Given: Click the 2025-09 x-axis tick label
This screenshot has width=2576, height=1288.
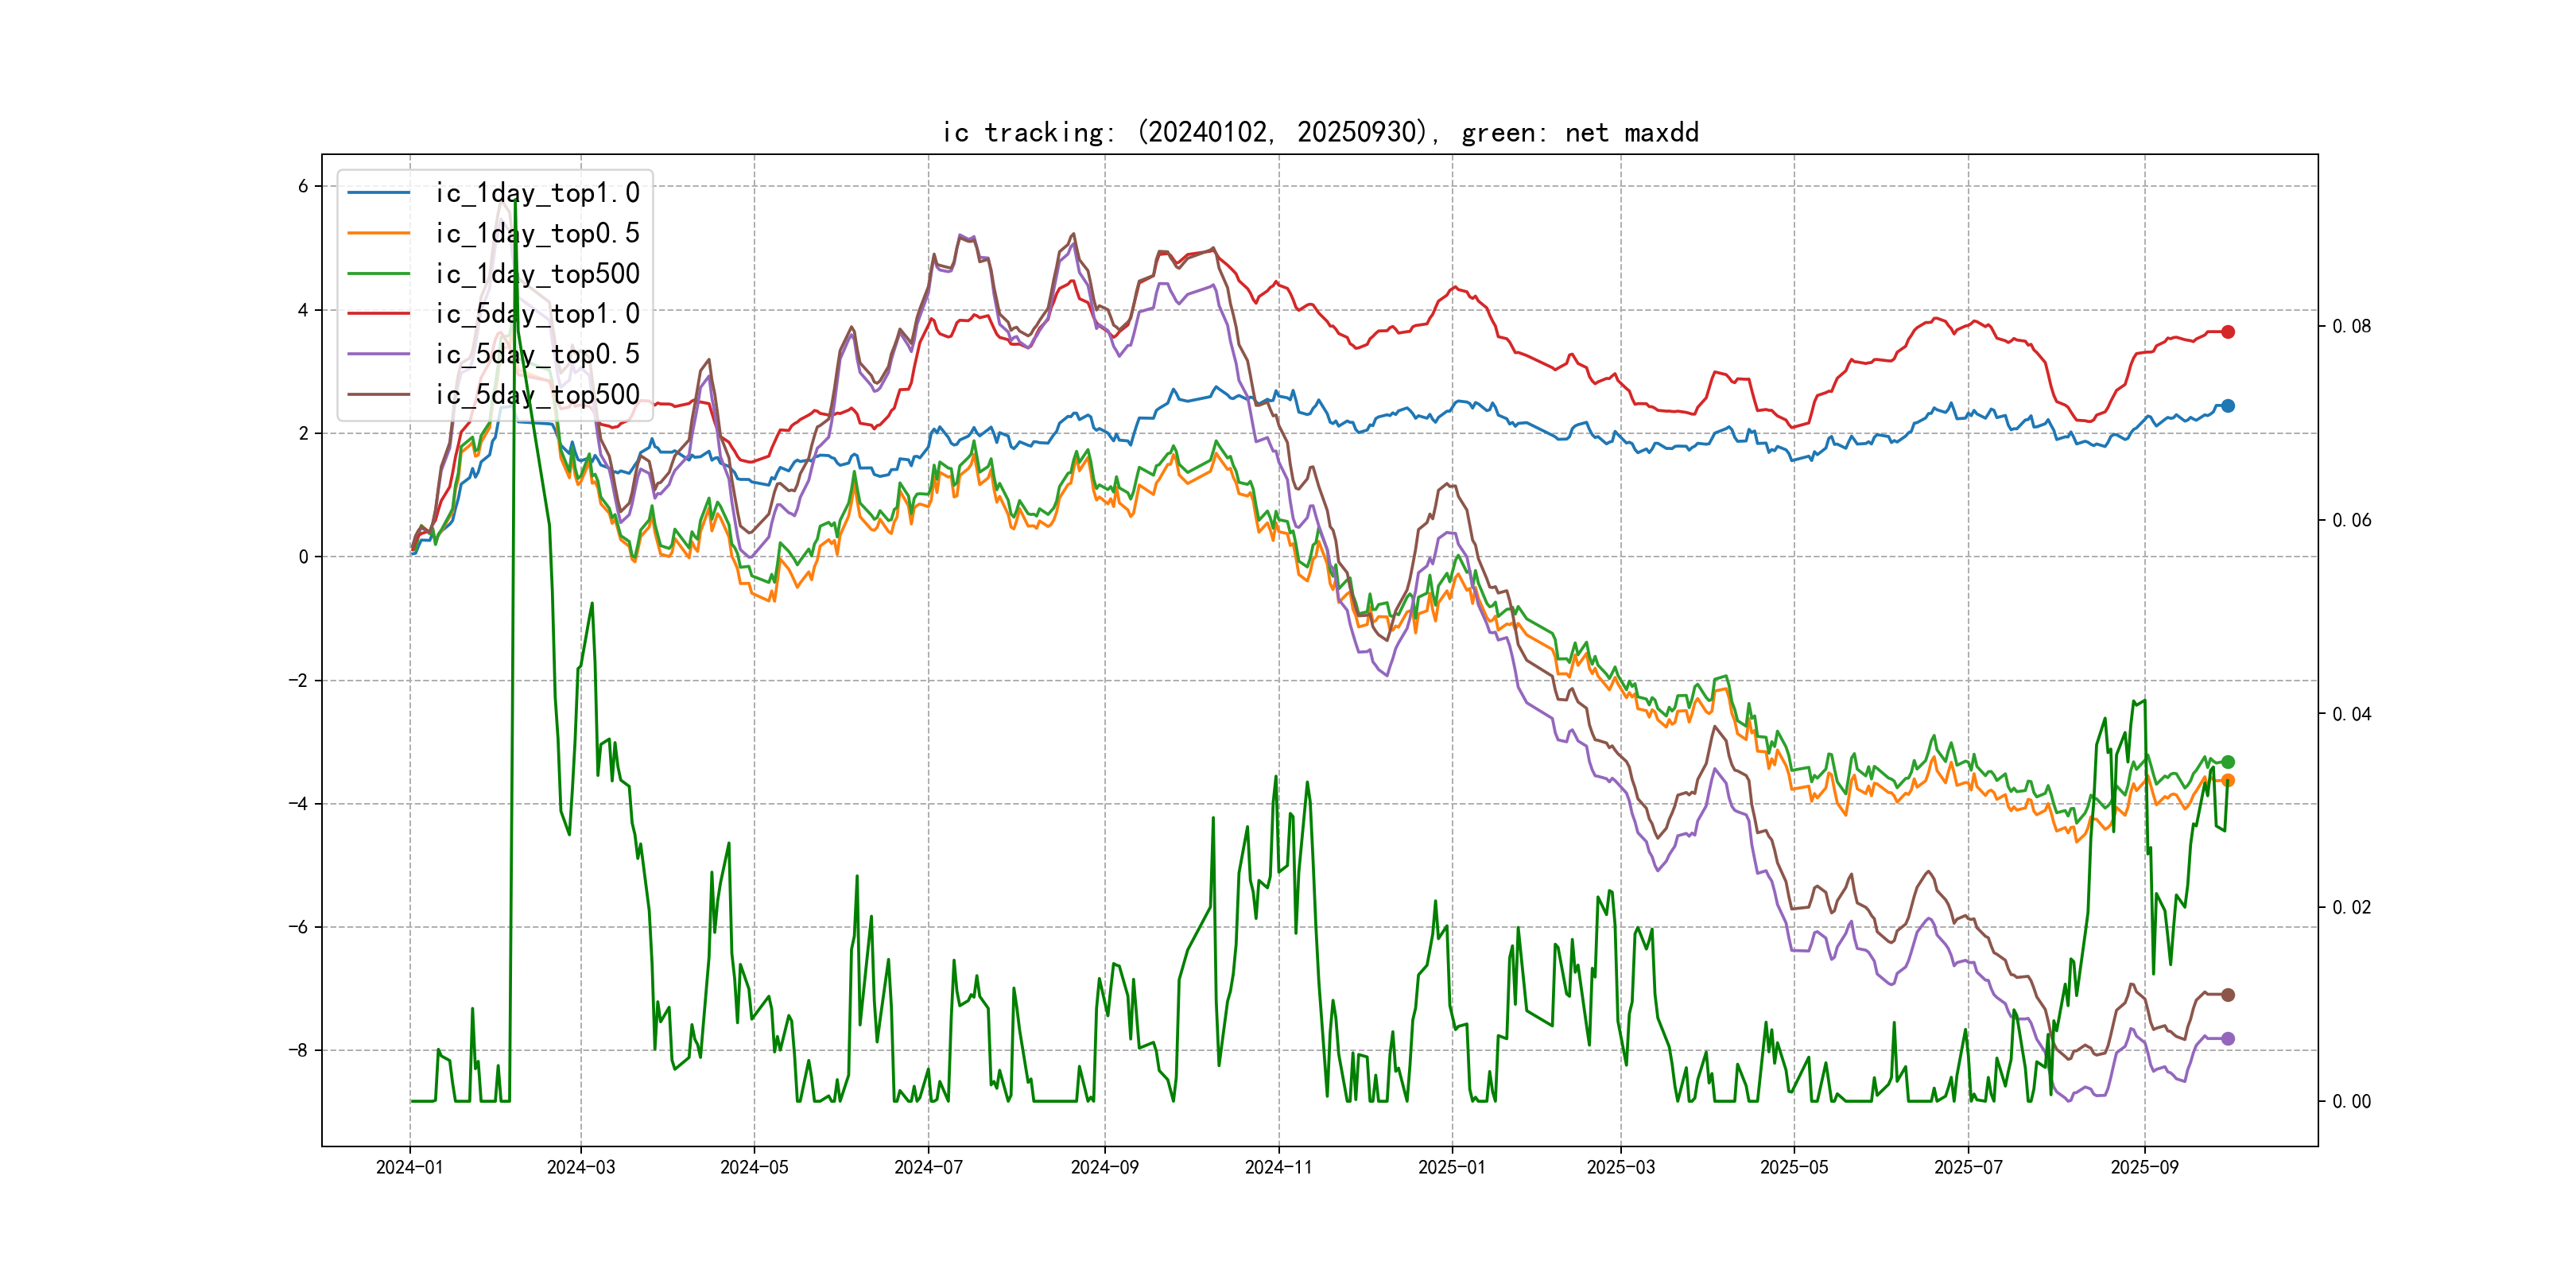Looking at the screenshot, I should tap(2144, 1167).
